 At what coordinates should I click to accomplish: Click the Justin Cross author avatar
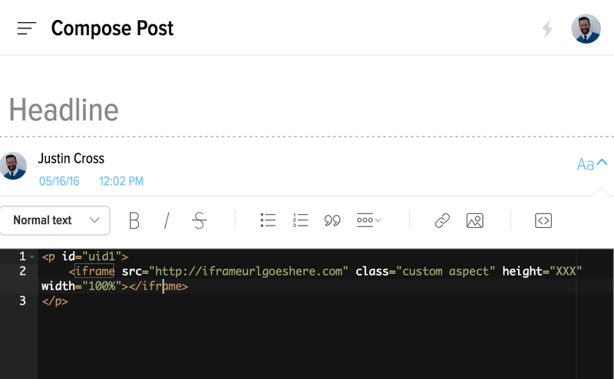[x=13, y=166]
